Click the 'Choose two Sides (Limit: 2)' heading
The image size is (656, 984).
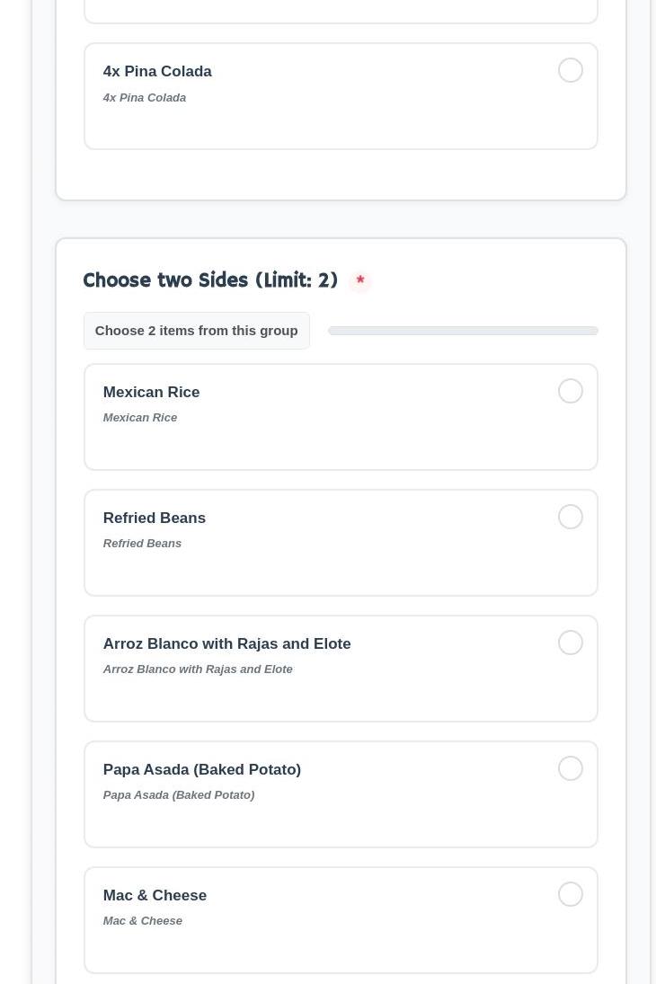coord(209,280)
